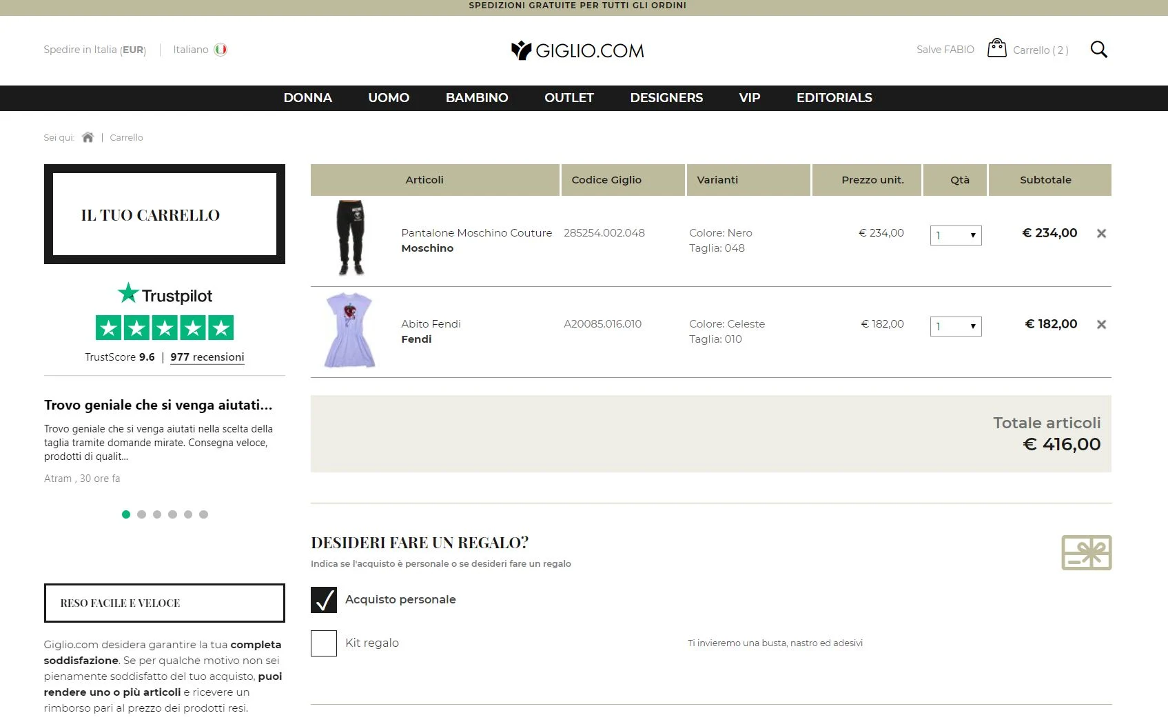Open the search magnifier icon

pyautogui.click(x=1098, y=50)
